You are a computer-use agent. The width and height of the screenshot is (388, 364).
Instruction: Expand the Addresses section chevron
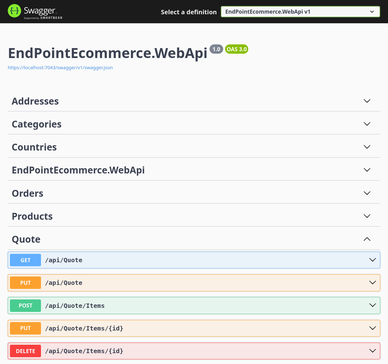click(367, 101)
